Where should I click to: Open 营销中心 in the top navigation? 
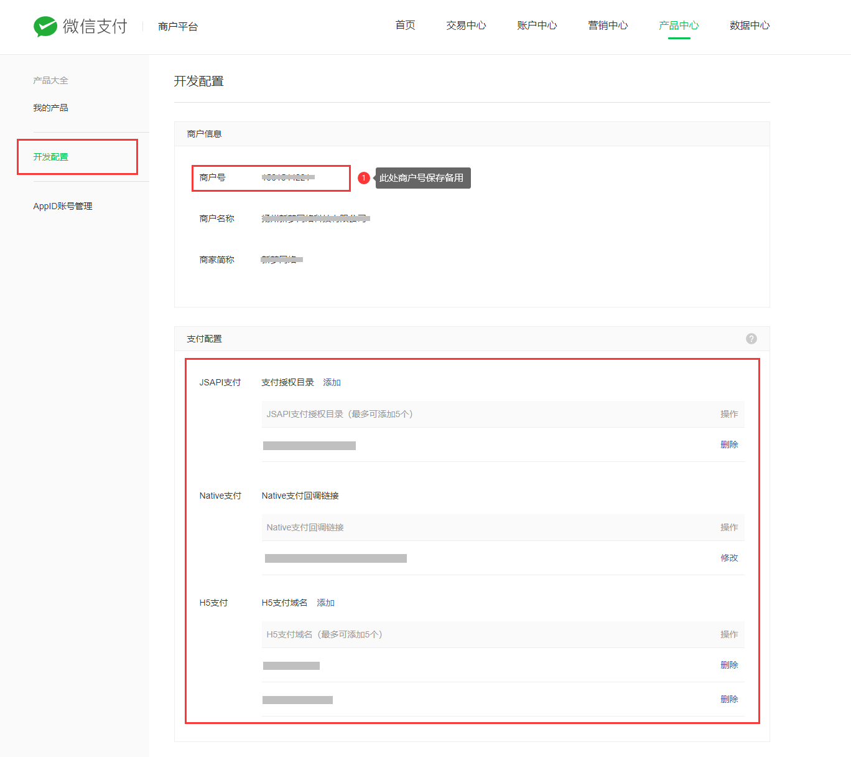[x=608, y=25]
